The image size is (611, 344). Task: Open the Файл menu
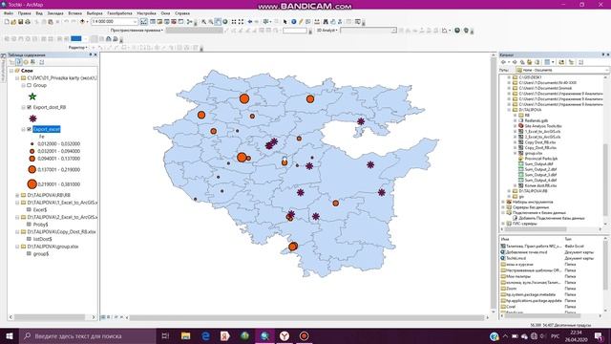tap(9, 13)
